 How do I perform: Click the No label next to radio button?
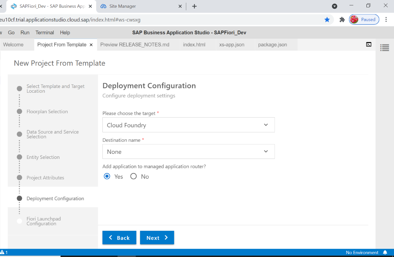(145, 177)
